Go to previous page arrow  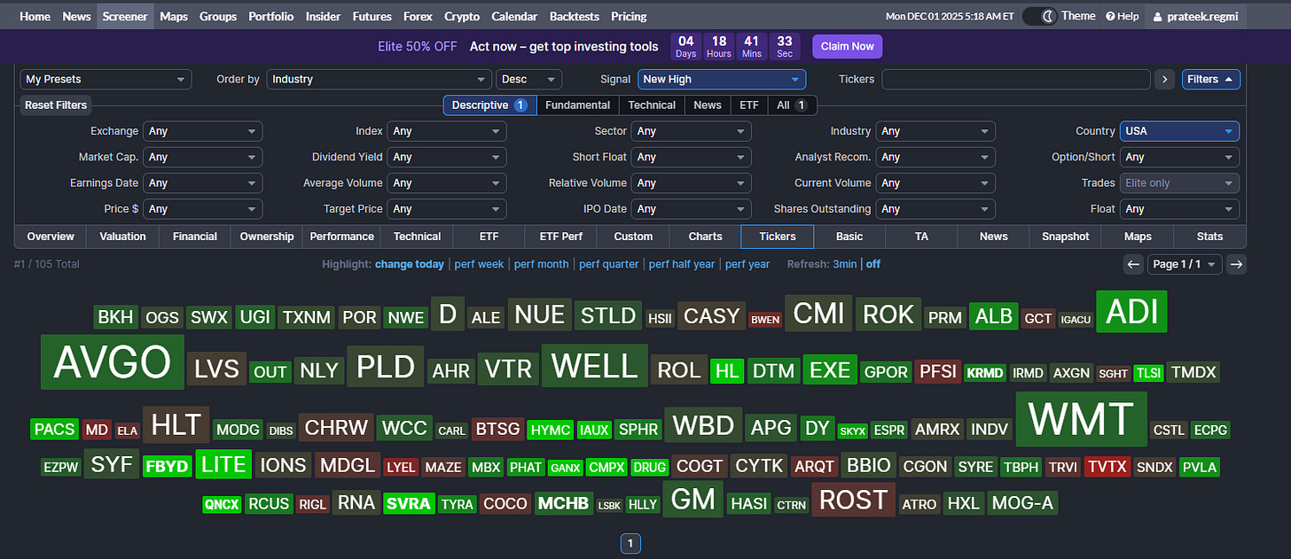coord(1133,264)
